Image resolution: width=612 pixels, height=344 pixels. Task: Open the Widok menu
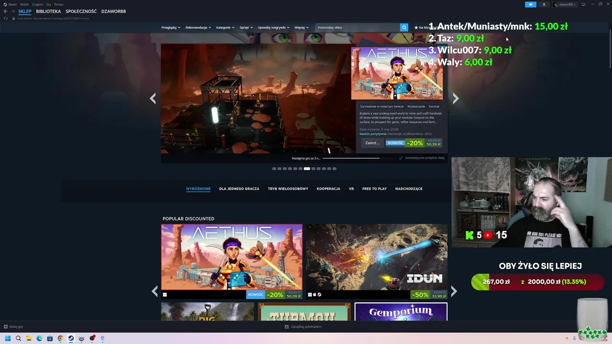[24, 4]
